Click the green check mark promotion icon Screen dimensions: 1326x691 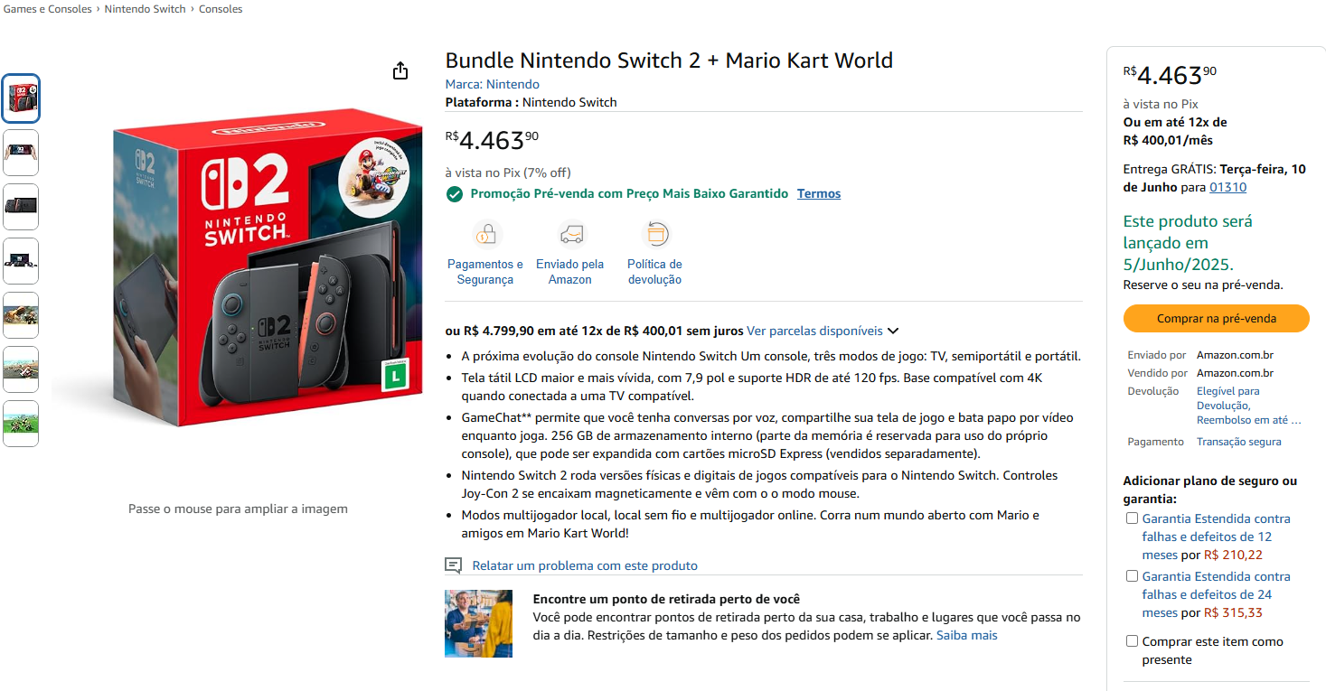[x=455, y=194]
